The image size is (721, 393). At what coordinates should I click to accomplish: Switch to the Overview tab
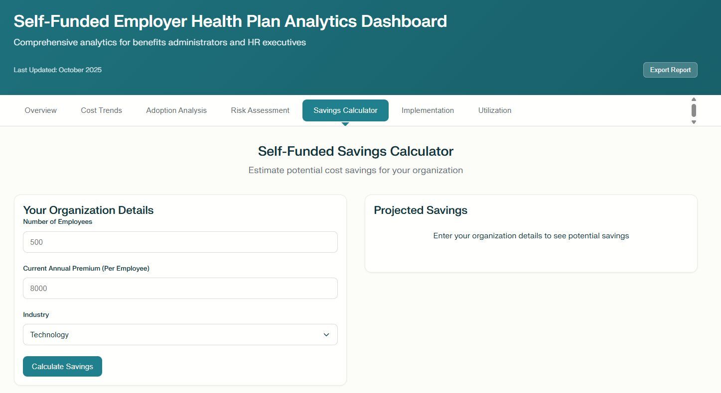(41, 110)
